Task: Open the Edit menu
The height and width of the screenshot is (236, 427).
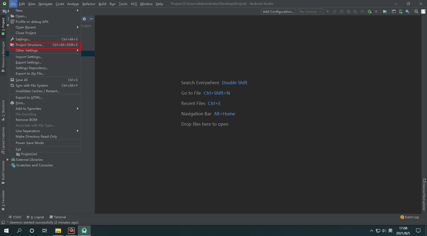Action: pos(22,4)
